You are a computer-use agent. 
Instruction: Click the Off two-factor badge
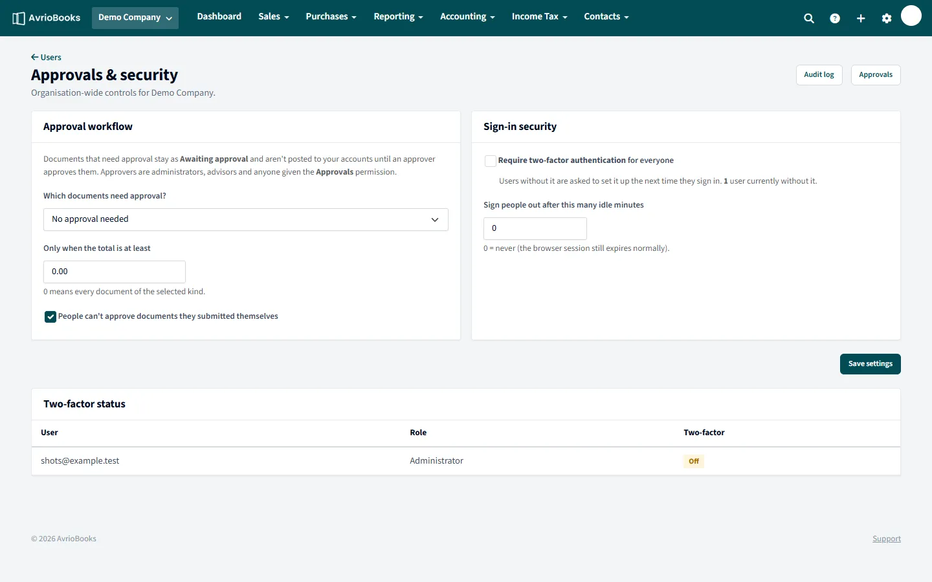coord(694,461)
